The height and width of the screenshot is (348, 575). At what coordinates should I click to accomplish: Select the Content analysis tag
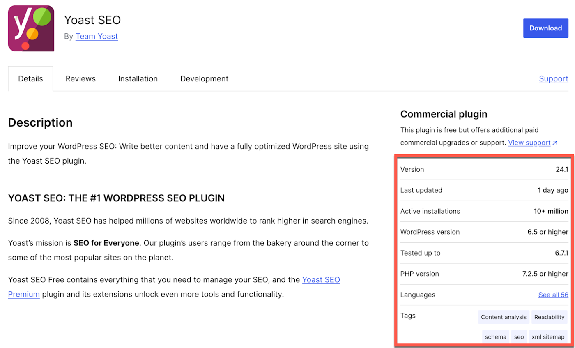pyautogui.click(x=504, y=317)
